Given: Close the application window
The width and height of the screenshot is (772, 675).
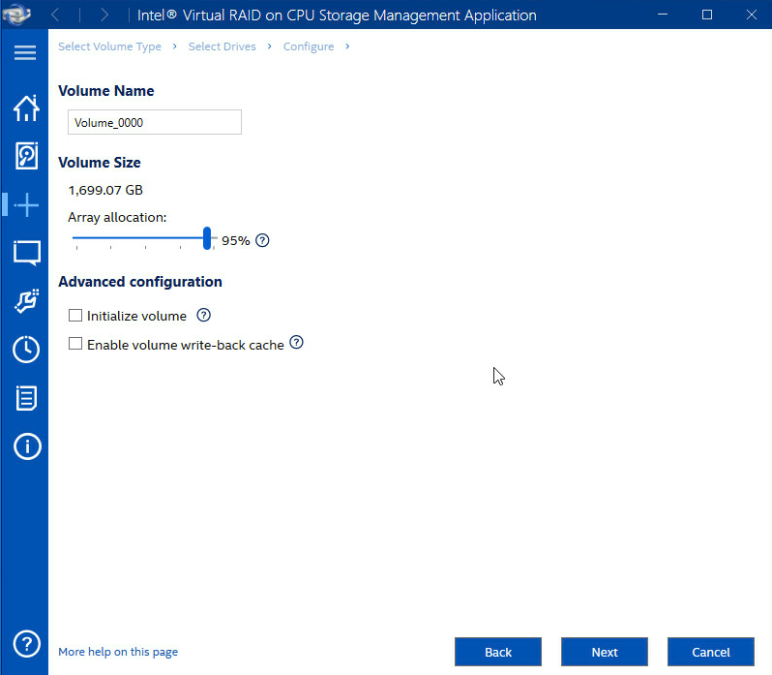Looking at the screenshot, I should 752,15.
